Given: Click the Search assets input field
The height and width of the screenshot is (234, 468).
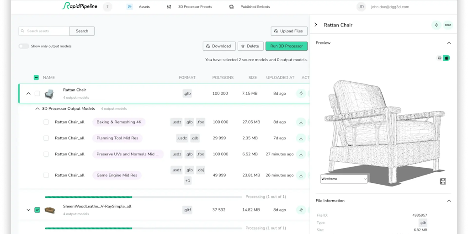Looking at the screenshot, I should (44, 31).
